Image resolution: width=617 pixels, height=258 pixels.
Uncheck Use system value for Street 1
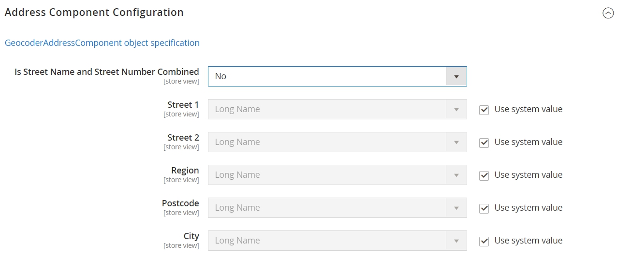point(484,110)
